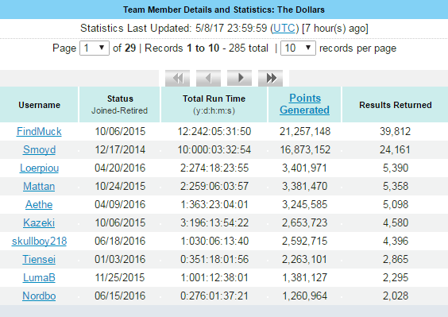Open the page number dropdown
The width and height of the screenshot is (448, 317).
(95, 48)
